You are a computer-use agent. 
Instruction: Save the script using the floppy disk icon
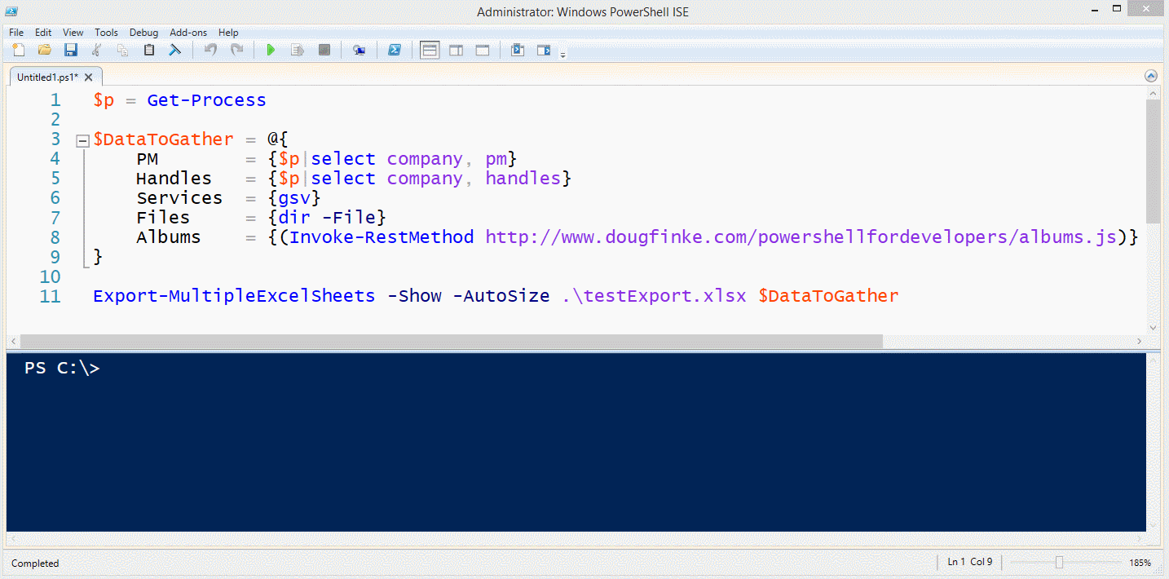pos(71,51)
